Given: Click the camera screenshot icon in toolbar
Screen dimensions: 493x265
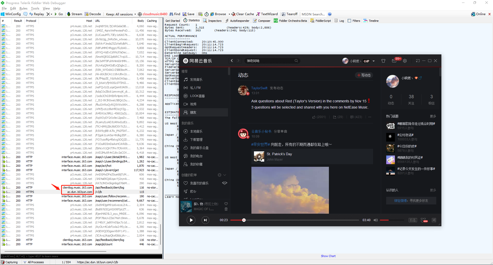Looking at the screenshot, I should pyautogui.click(x=201, y=14).
